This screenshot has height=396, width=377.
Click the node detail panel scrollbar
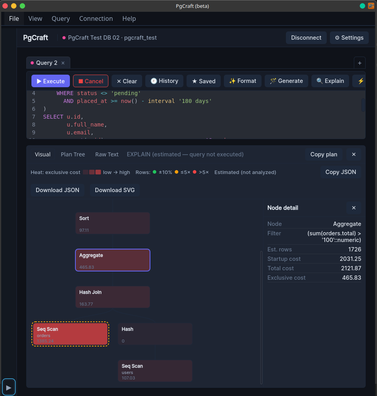click(262, 317)
